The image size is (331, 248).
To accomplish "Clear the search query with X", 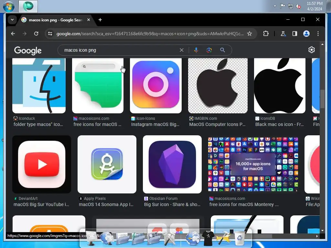I will point(182,50).
